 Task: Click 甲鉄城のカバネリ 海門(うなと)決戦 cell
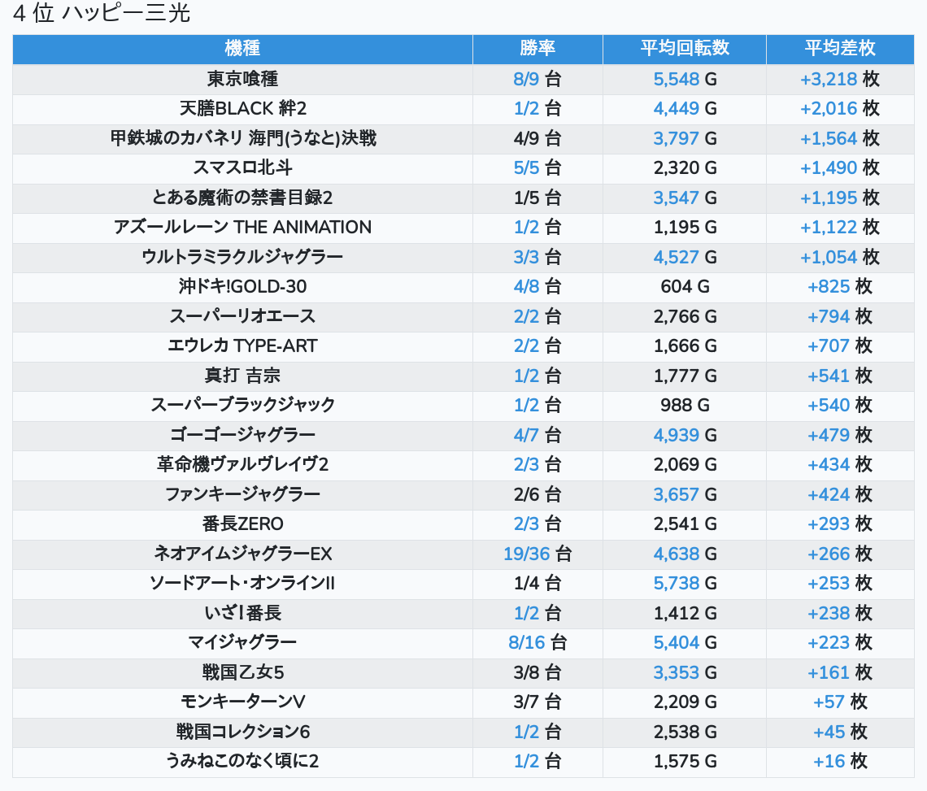pyautogui.click(x=242, y=138)
